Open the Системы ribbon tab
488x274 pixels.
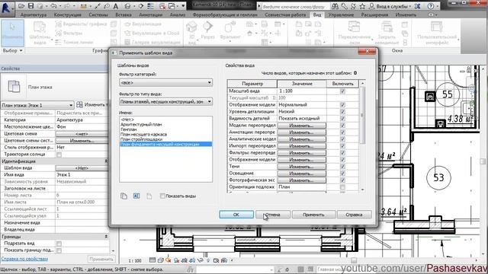tap(98, 14)
